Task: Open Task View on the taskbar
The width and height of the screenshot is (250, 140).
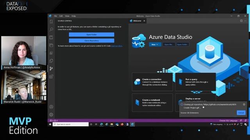Action: point(96,124)
